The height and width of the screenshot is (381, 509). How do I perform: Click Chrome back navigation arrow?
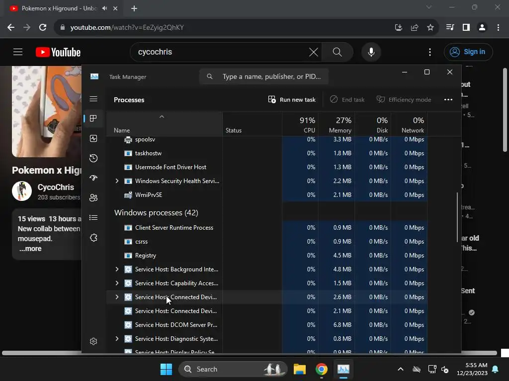(11, 28)
